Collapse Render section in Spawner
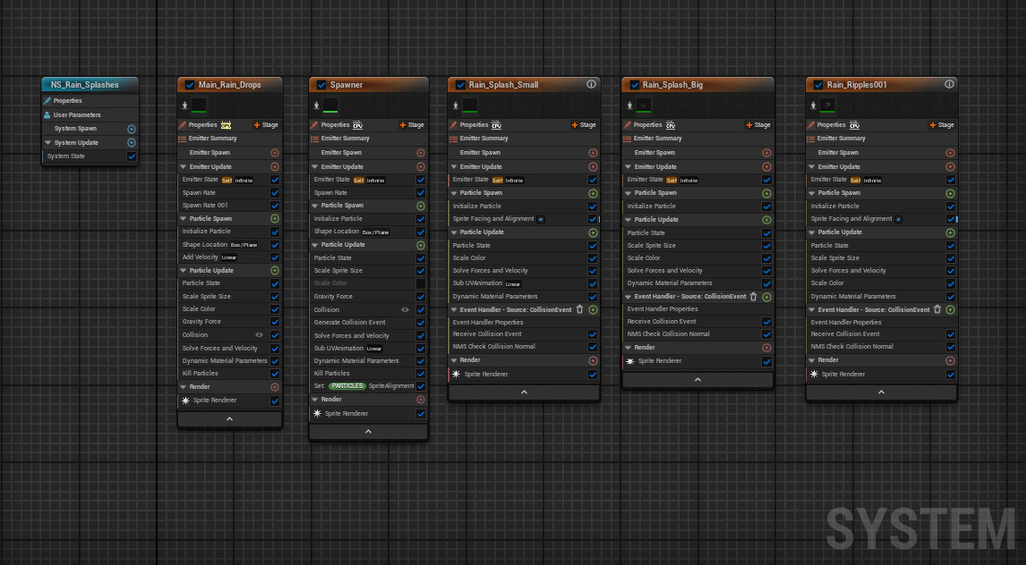This screenshot has height=565, width=1026. click(315, 399)
